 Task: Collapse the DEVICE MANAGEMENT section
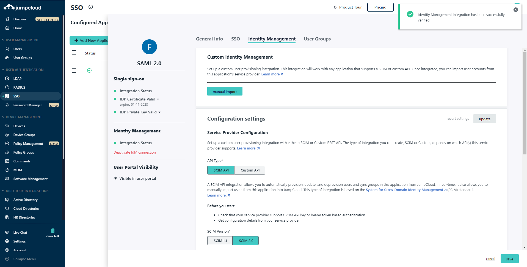(x=3, y=117)
